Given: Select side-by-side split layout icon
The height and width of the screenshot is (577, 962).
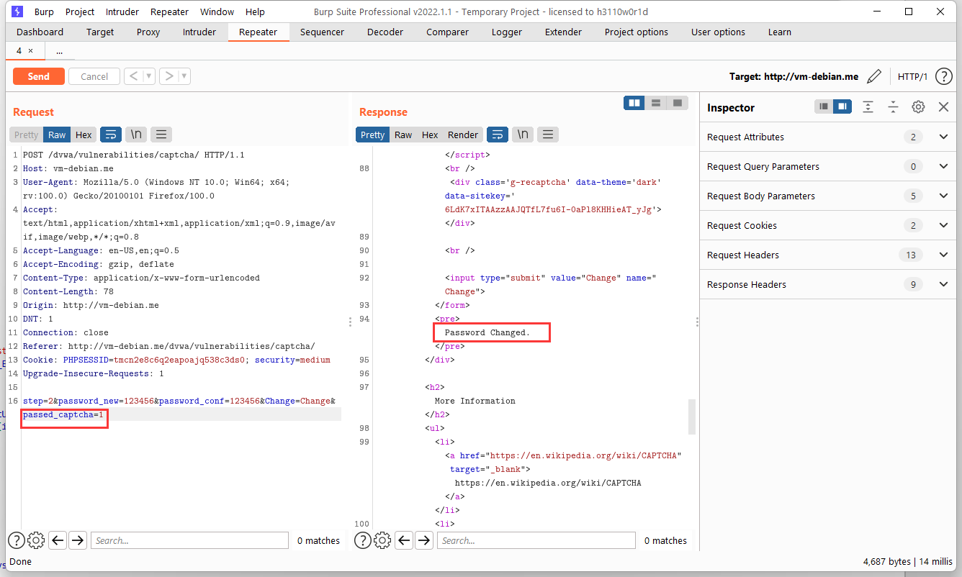Looking at the screenshot, I should tap(634, 103).
